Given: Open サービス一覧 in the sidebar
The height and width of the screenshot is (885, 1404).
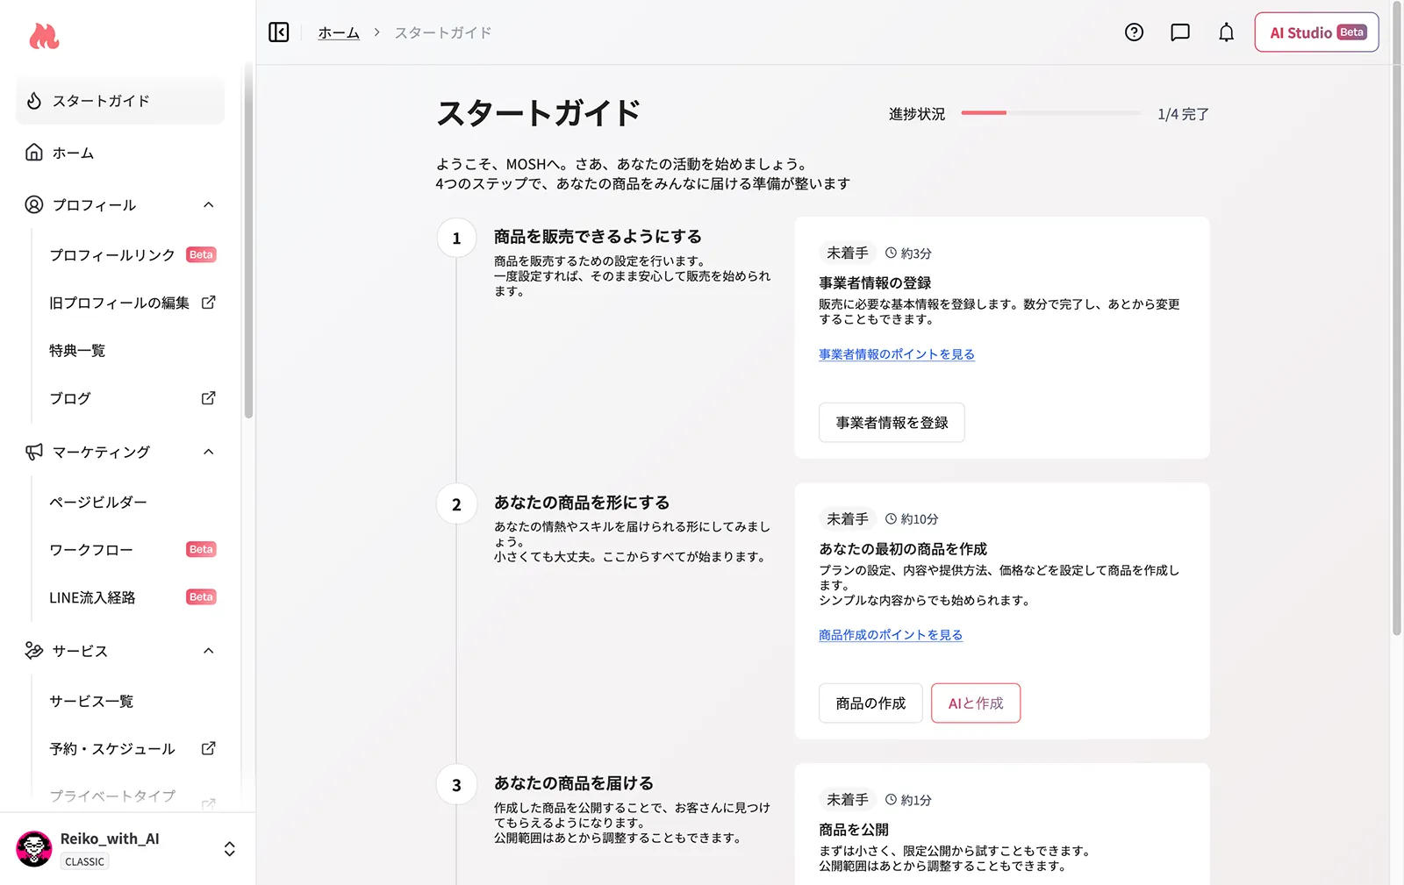Looking at the screenshot, I should click(x=91, y=701).
